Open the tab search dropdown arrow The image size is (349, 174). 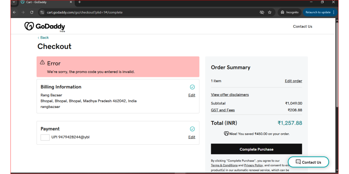(x=14, y=2)
